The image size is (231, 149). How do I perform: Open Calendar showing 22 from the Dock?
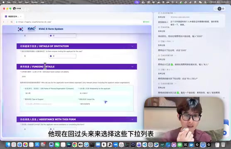point(121,145)
